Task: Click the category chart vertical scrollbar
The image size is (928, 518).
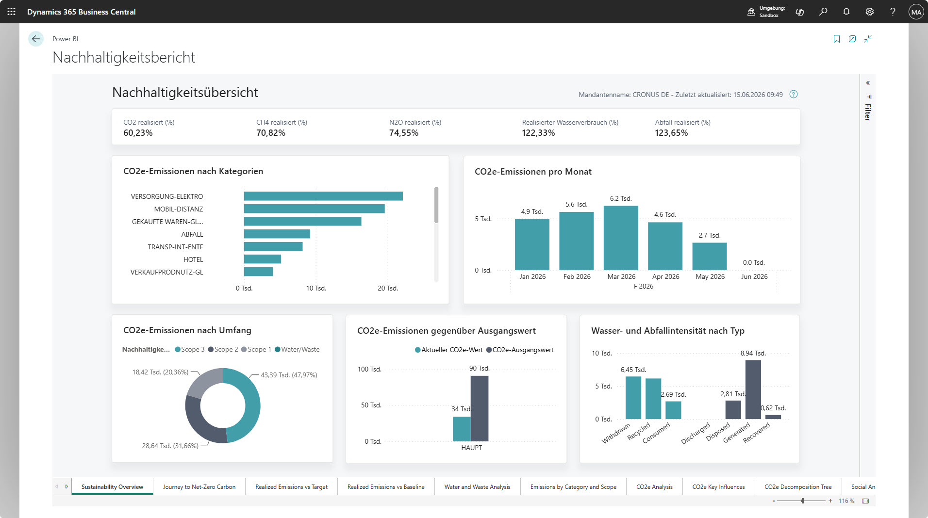Action: 436,205
